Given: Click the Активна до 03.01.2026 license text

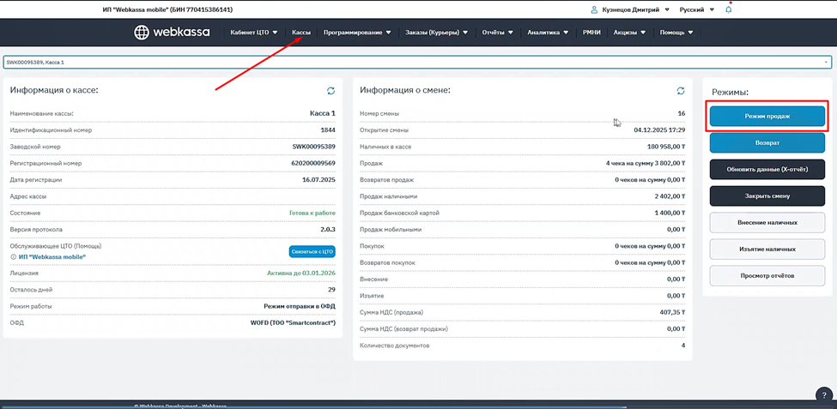Looking at the screenshot, I should pyautogui.click(x=301, y=273).
